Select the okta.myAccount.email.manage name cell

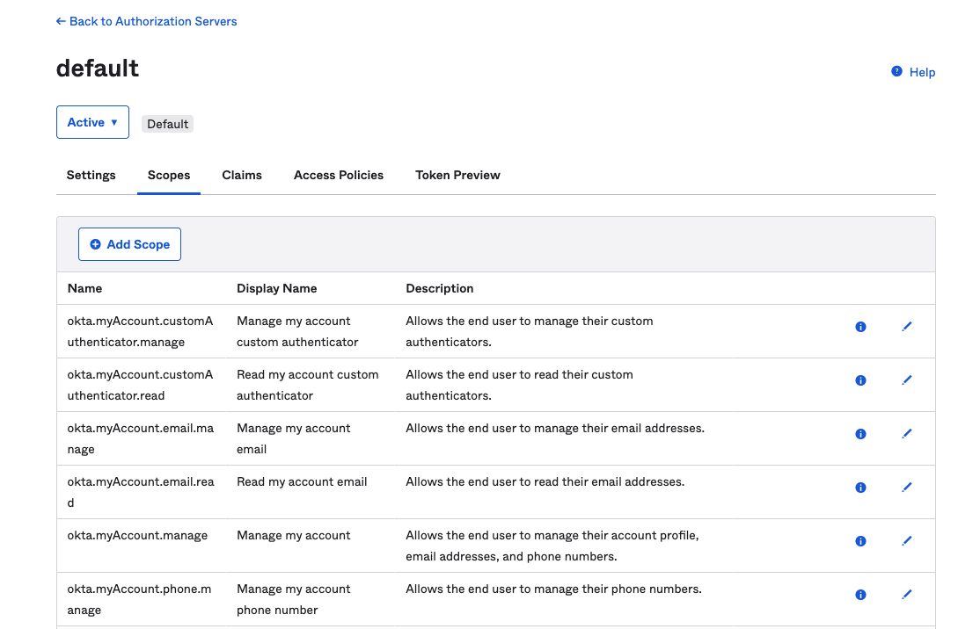click(x=141, y=438)
